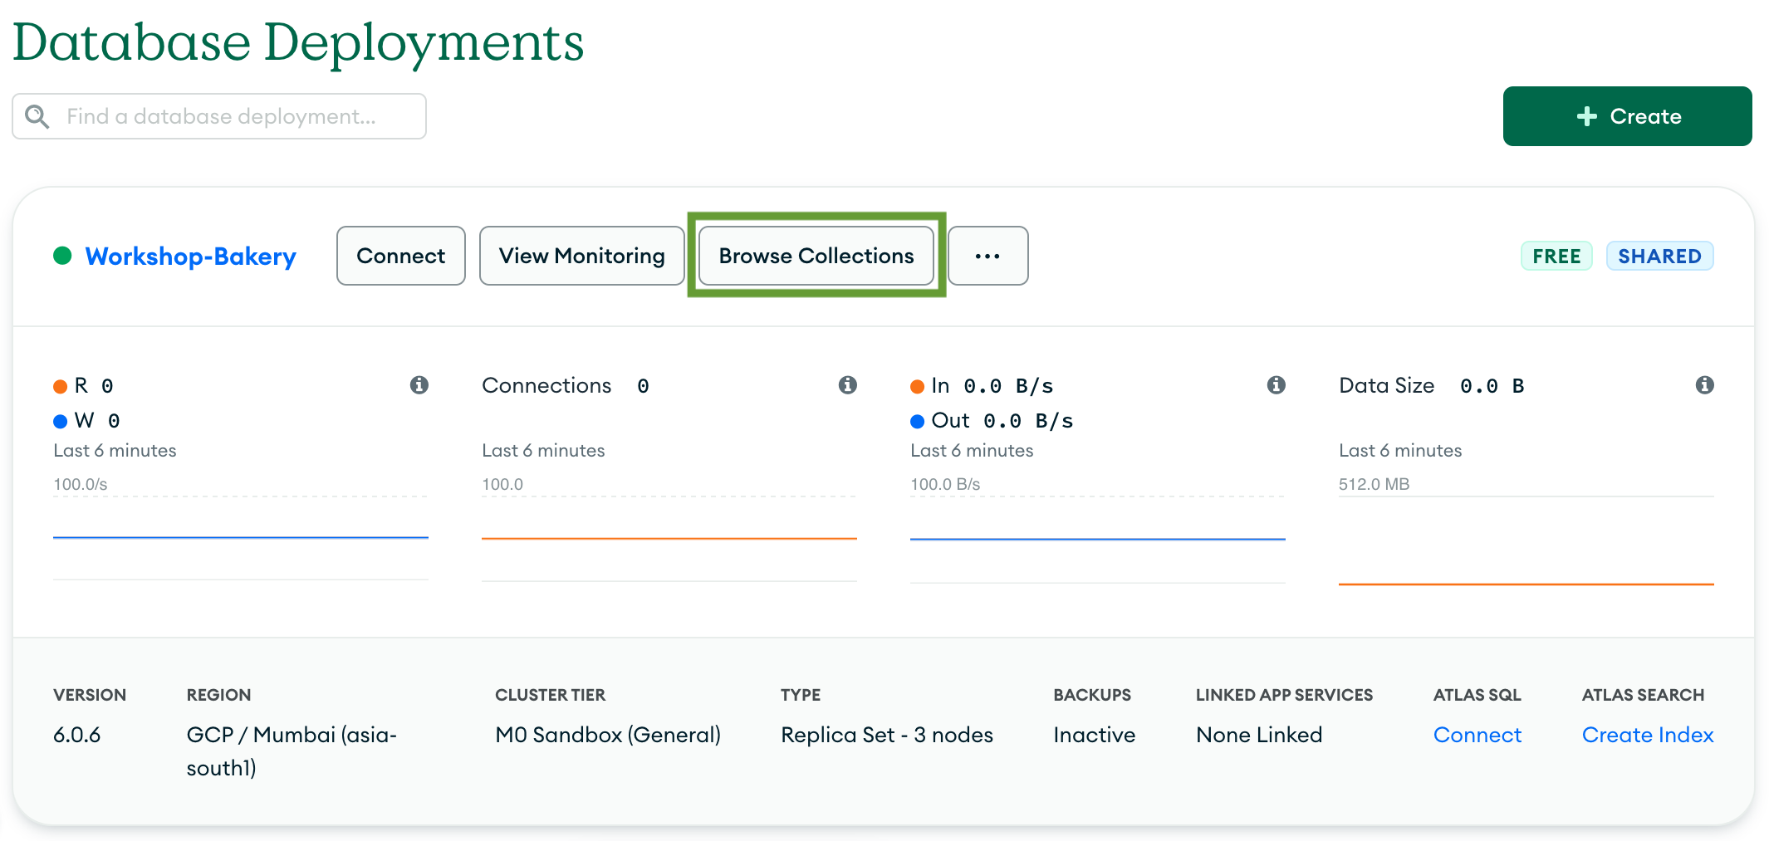Click the Connections count label

pos(566,386)
